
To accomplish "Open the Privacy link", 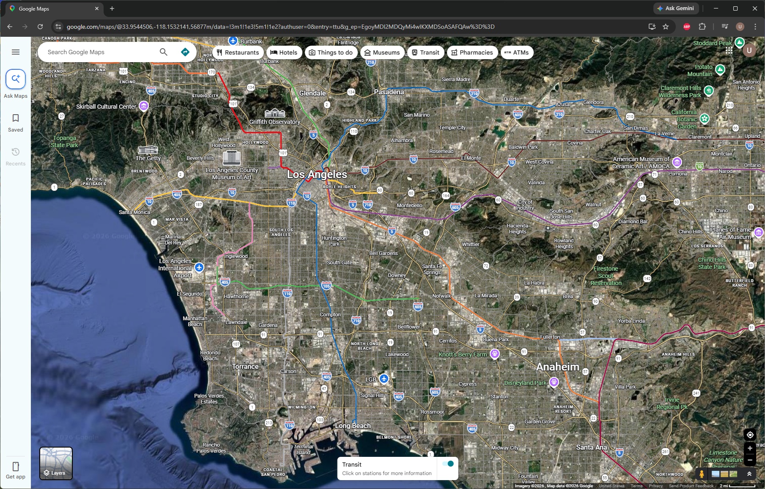I will 655,486.
